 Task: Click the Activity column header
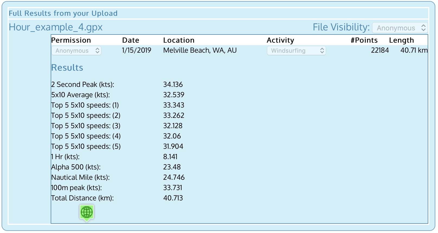tap(280, 40)
